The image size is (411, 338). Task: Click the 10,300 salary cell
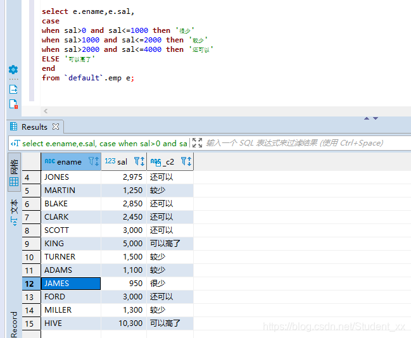pos(123,323)
